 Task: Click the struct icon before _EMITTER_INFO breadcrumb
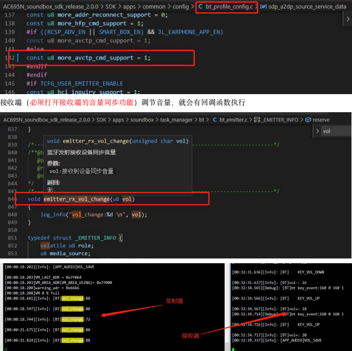tap(257, 120)
